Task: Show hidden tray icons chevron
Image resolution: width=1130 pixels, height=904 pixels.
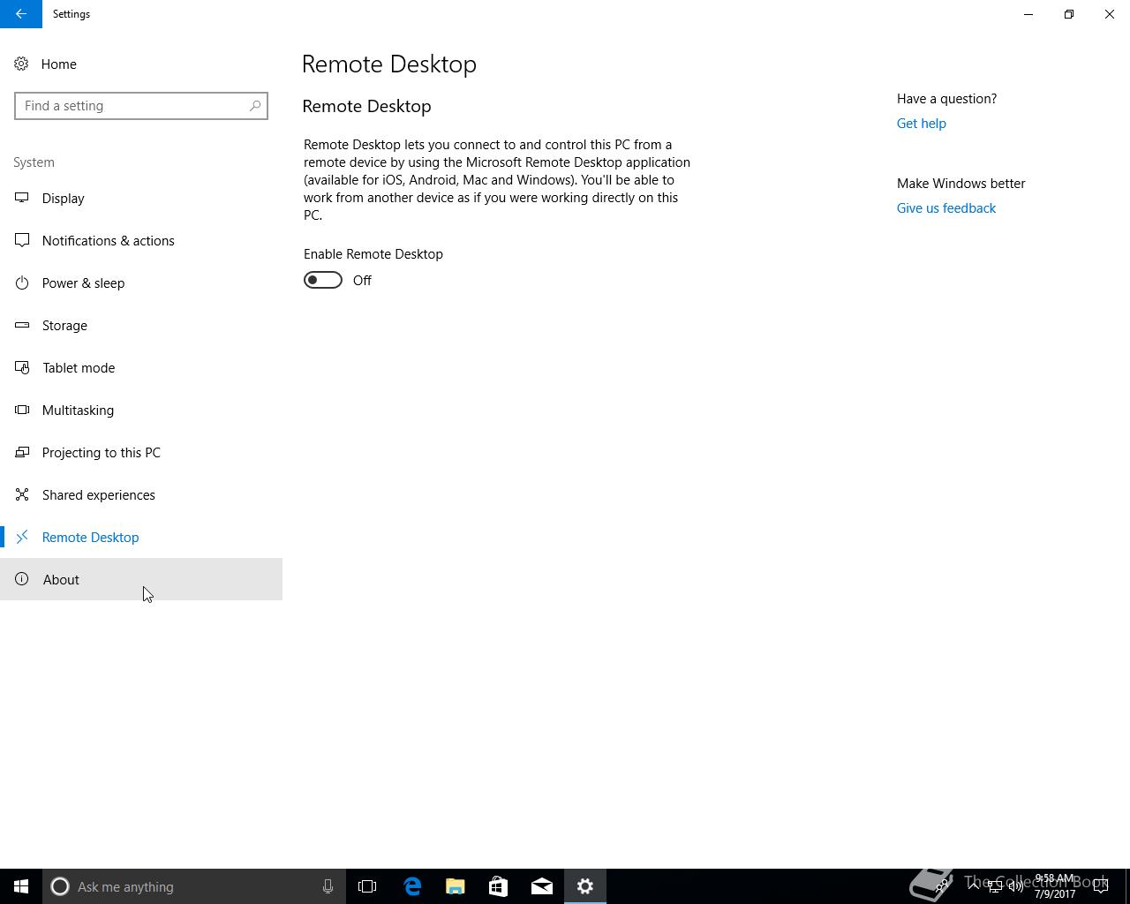Action: pyautogui.click(x=974, y=886)
